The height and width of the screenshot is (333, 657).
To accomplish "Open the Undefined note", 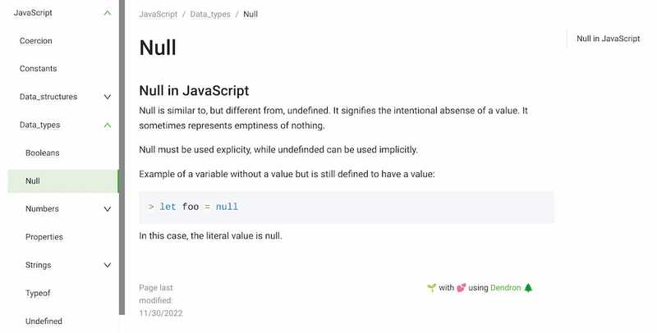I will click(x=44, y=322).
